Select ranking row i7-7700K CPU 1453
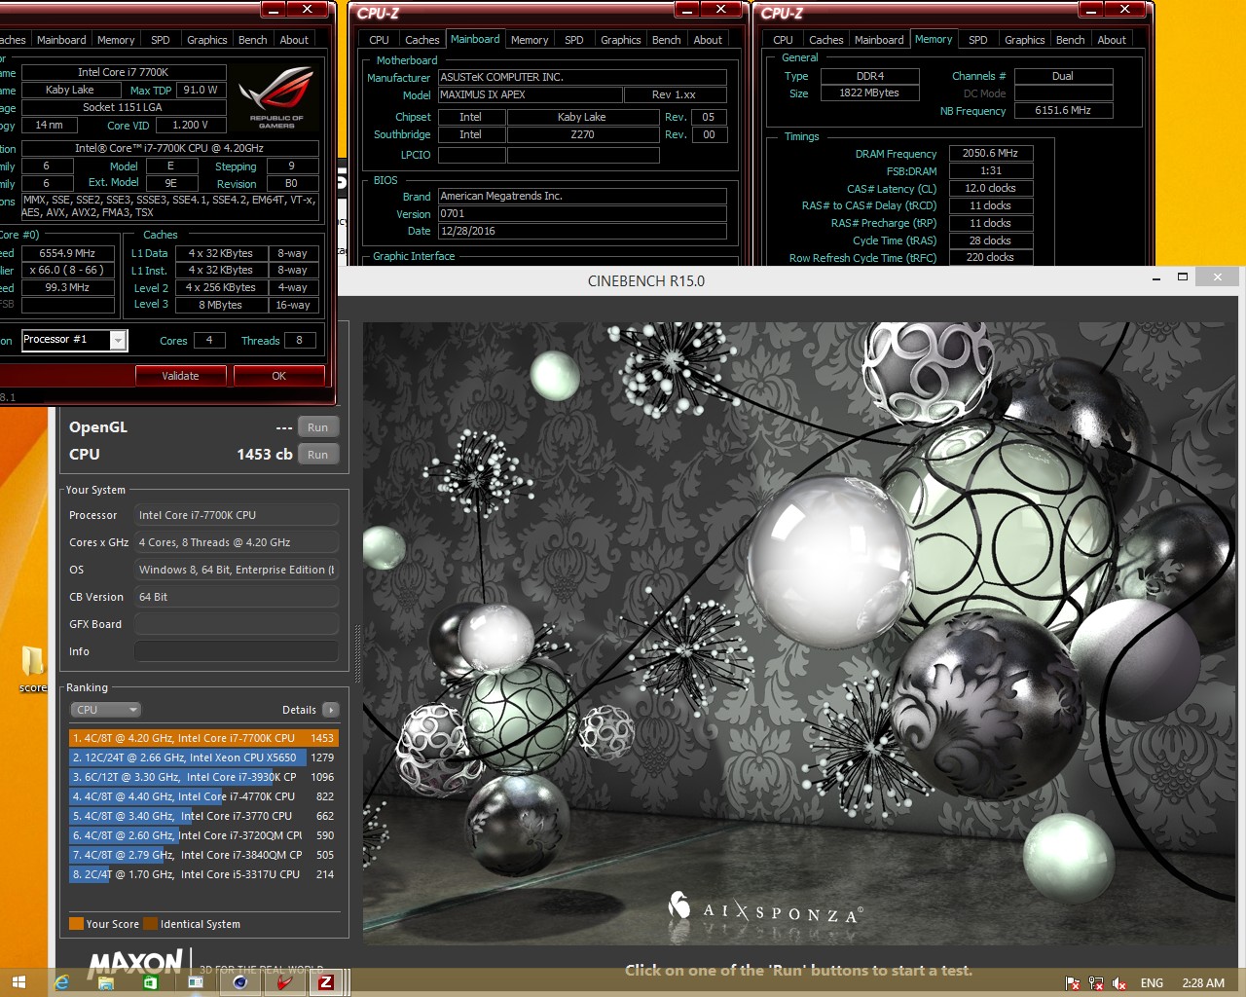The width and height of the screenshot is (1246, 997). 203,738
